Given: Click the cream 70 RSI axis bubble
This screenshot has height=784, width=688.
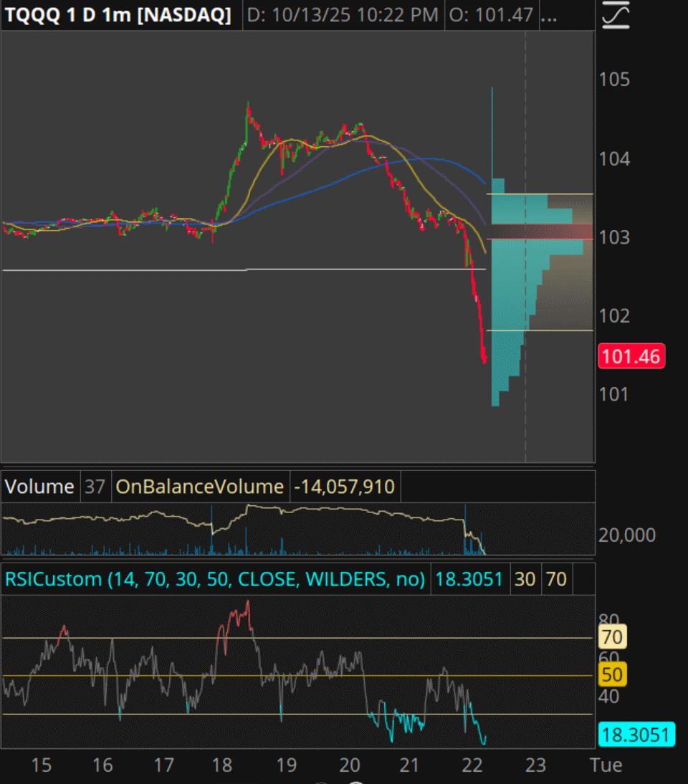Looking at the screenshot, I should [612, 637].
